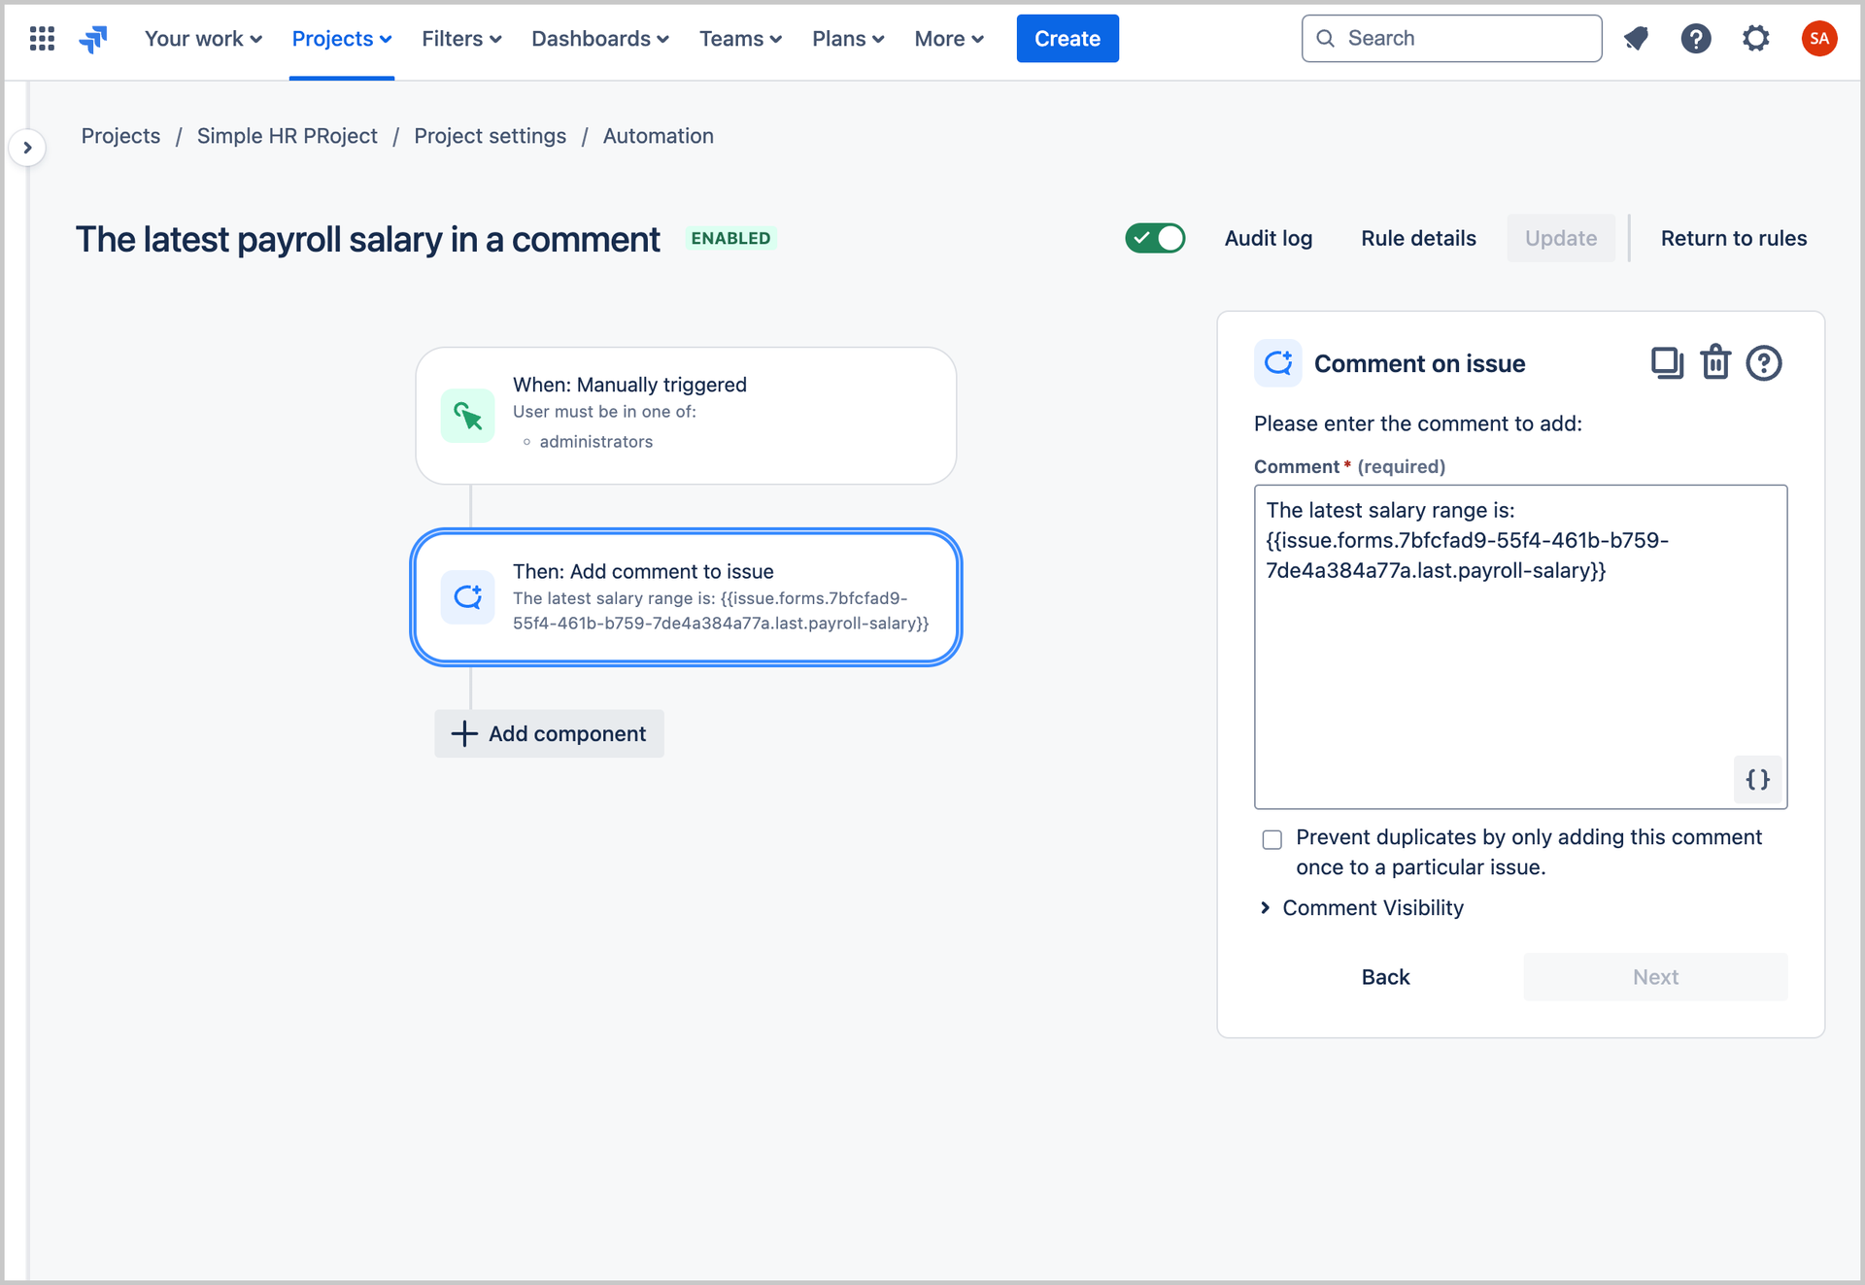Screen dimensions: 1865x1285
Task: Click the Jira logo
Action: tap(93, 38)
